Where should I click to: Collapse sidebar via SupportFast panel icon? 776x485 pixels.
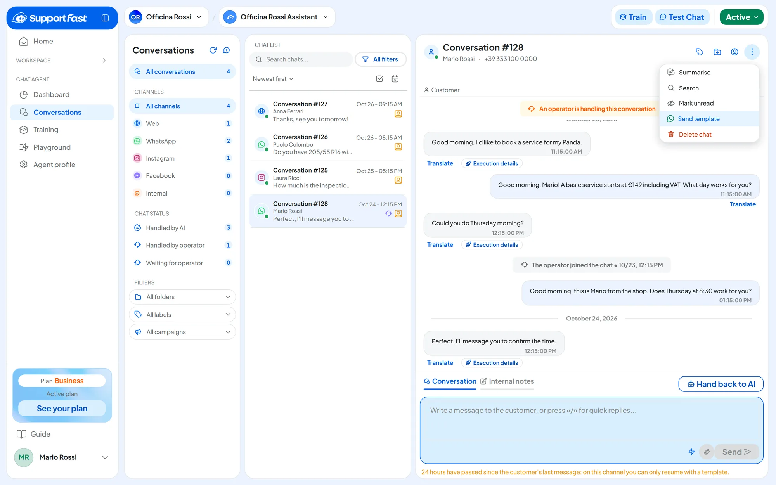105,18
